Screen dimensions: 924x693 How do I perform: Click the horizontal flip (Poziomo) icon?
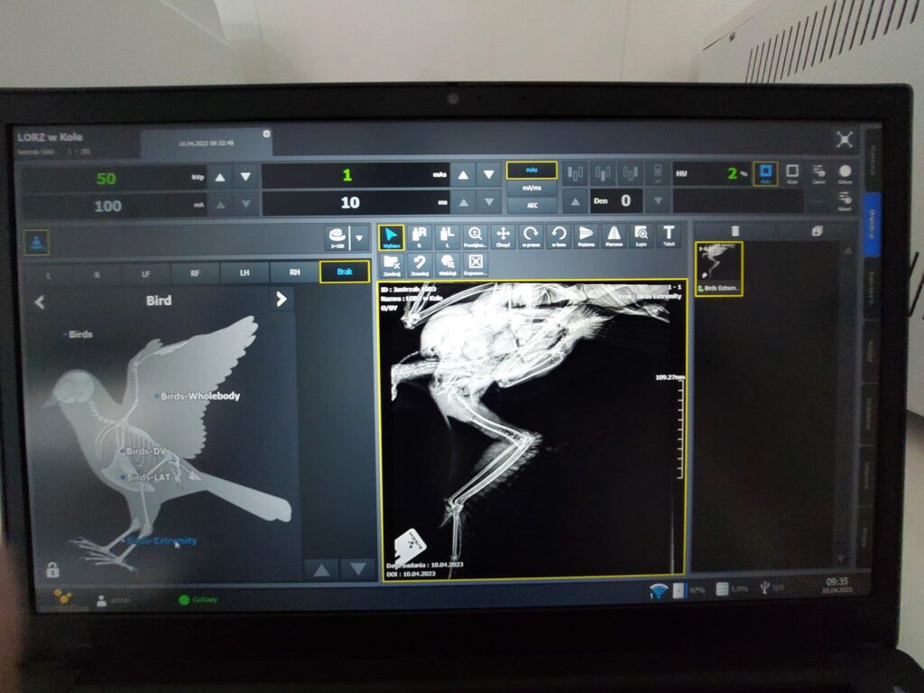586,237
